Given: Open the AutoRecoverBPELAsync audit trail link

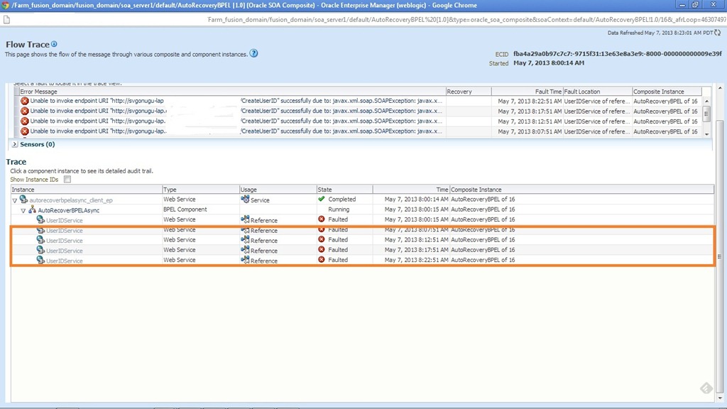Looking at the screenshot, I should click(x=68, y=210).
